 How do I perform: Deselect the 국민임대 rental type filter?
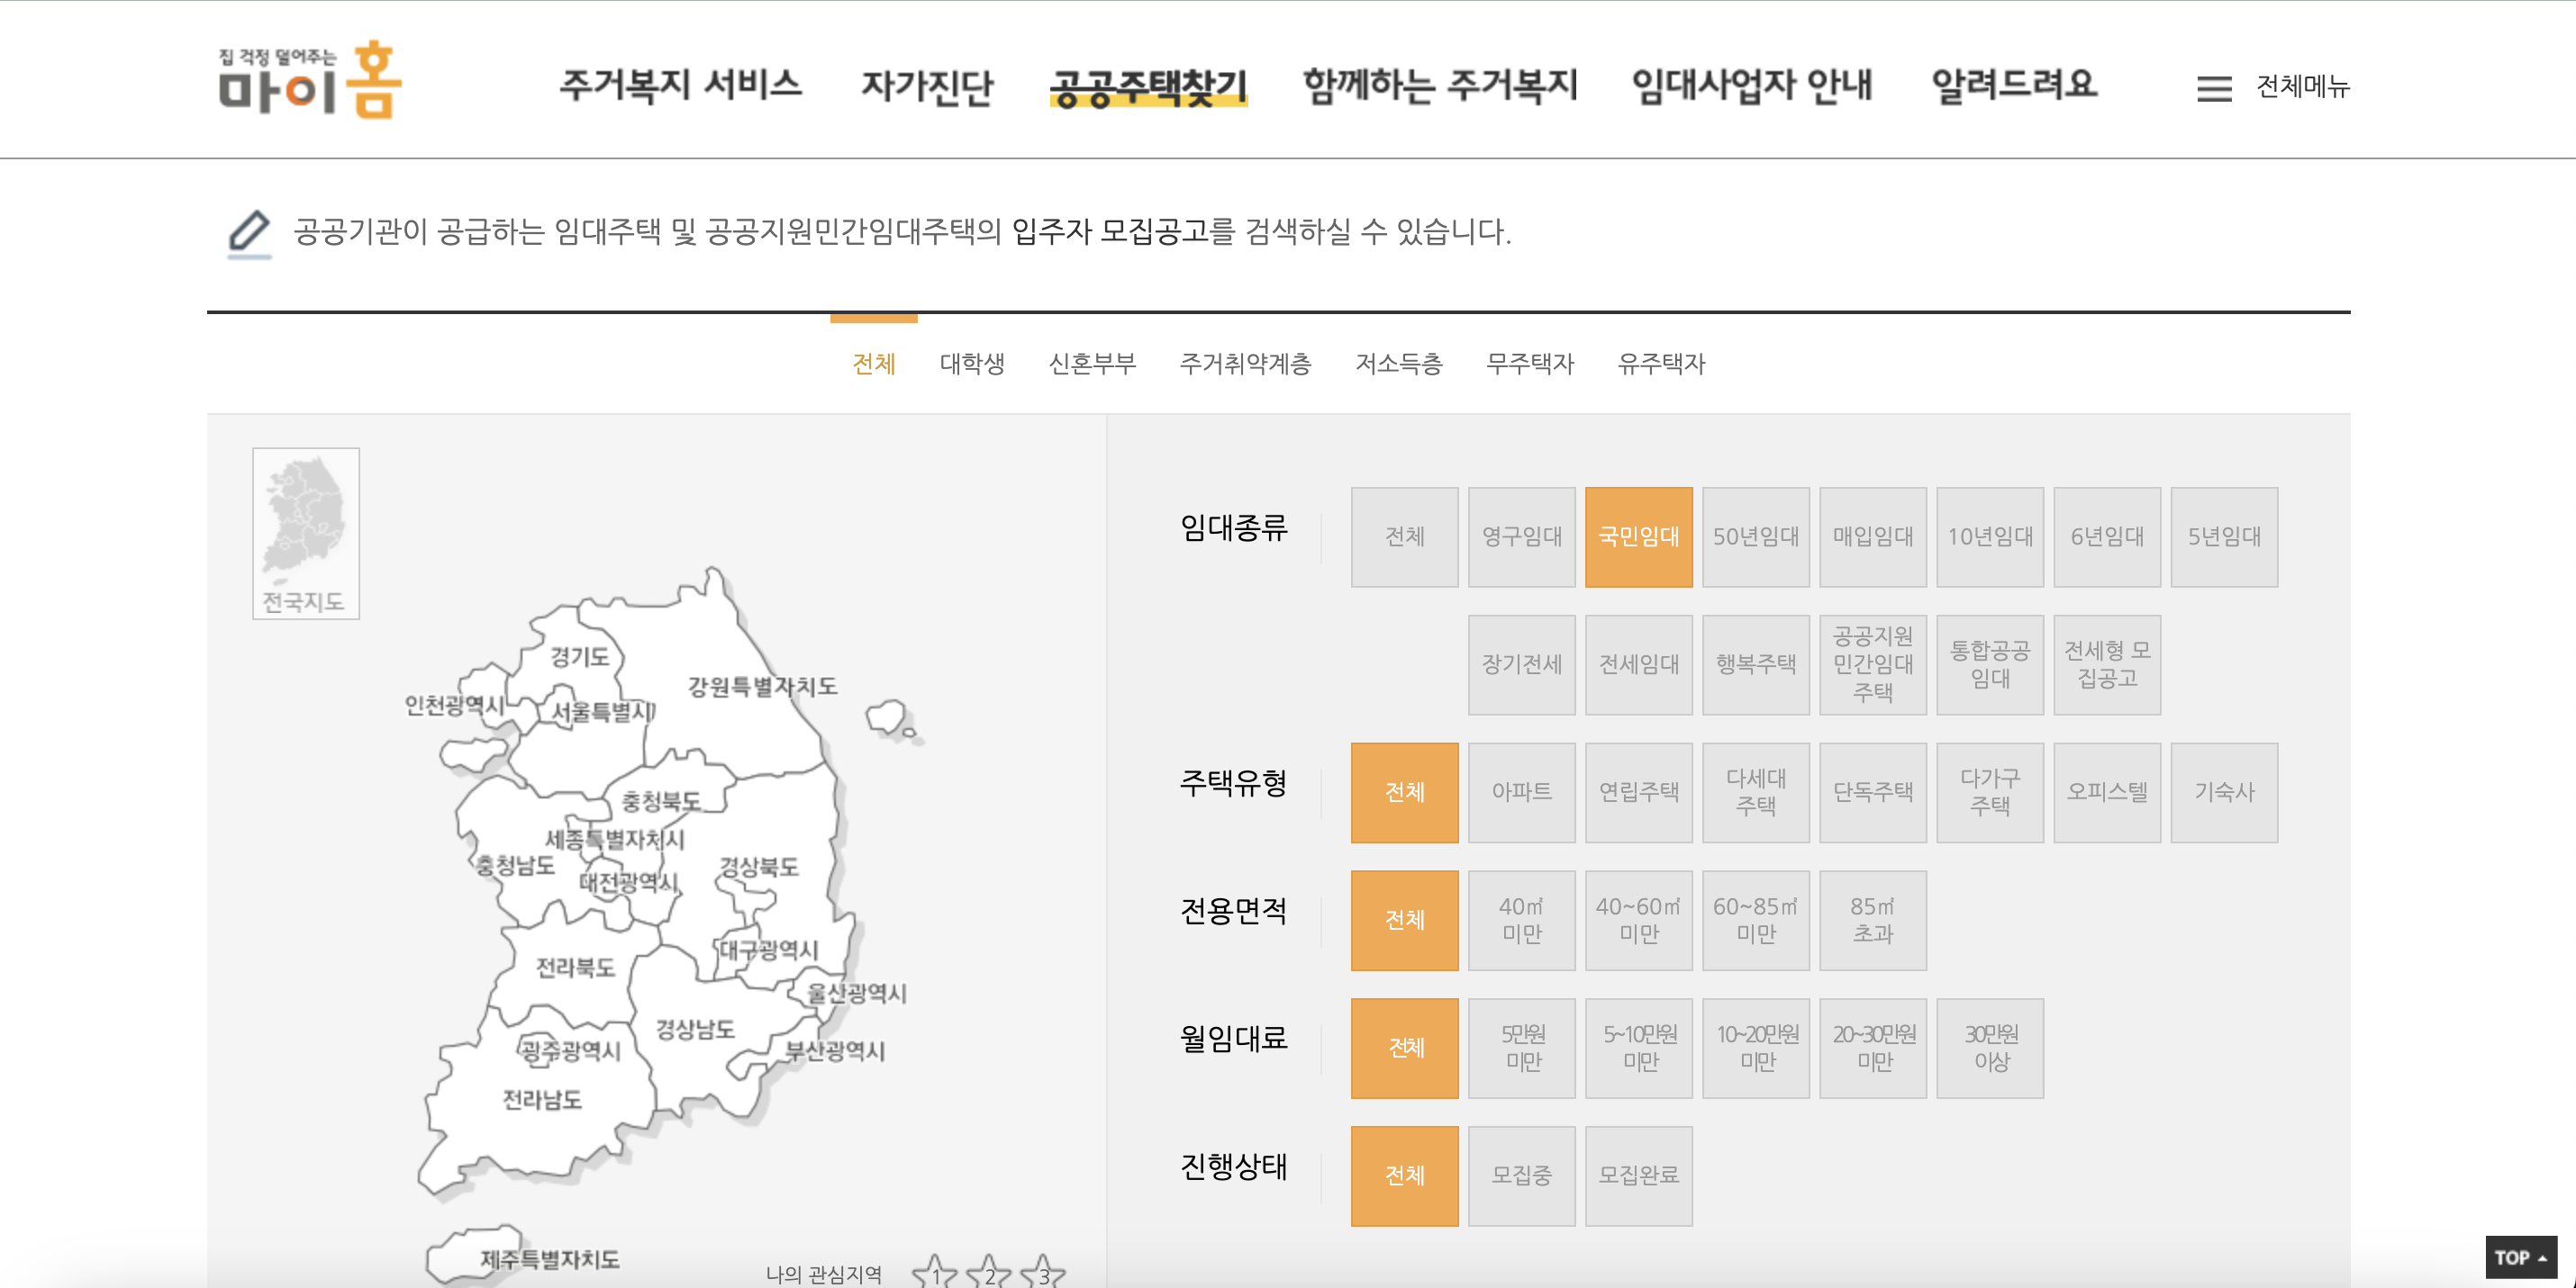[x=1639, y=536]
